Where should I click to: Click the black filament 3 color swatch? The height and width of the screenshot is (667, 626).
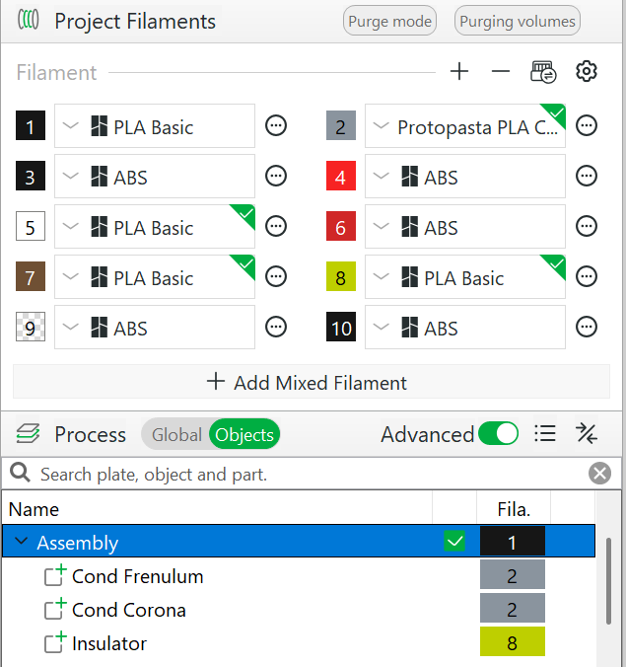point(31,176)
